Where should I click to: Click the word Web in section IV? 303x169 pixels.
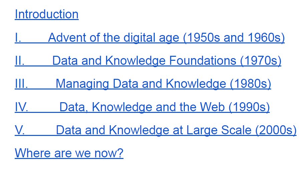click(212, 107)
